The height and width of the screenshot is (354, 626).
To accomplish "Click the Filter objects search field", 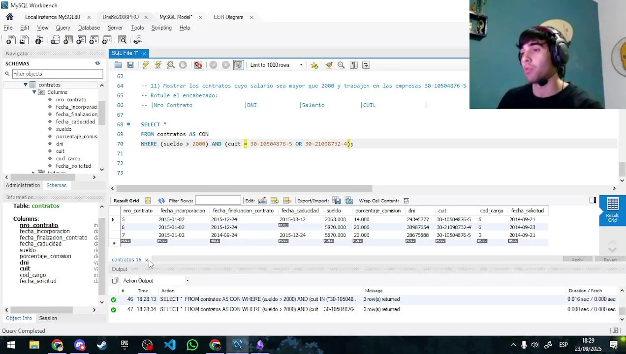I will click(57, 74).
